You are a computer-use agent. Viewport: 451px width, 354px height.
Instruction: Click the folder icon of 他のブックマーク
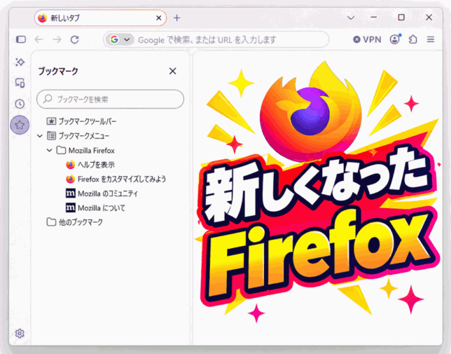[x=51, y=222]
